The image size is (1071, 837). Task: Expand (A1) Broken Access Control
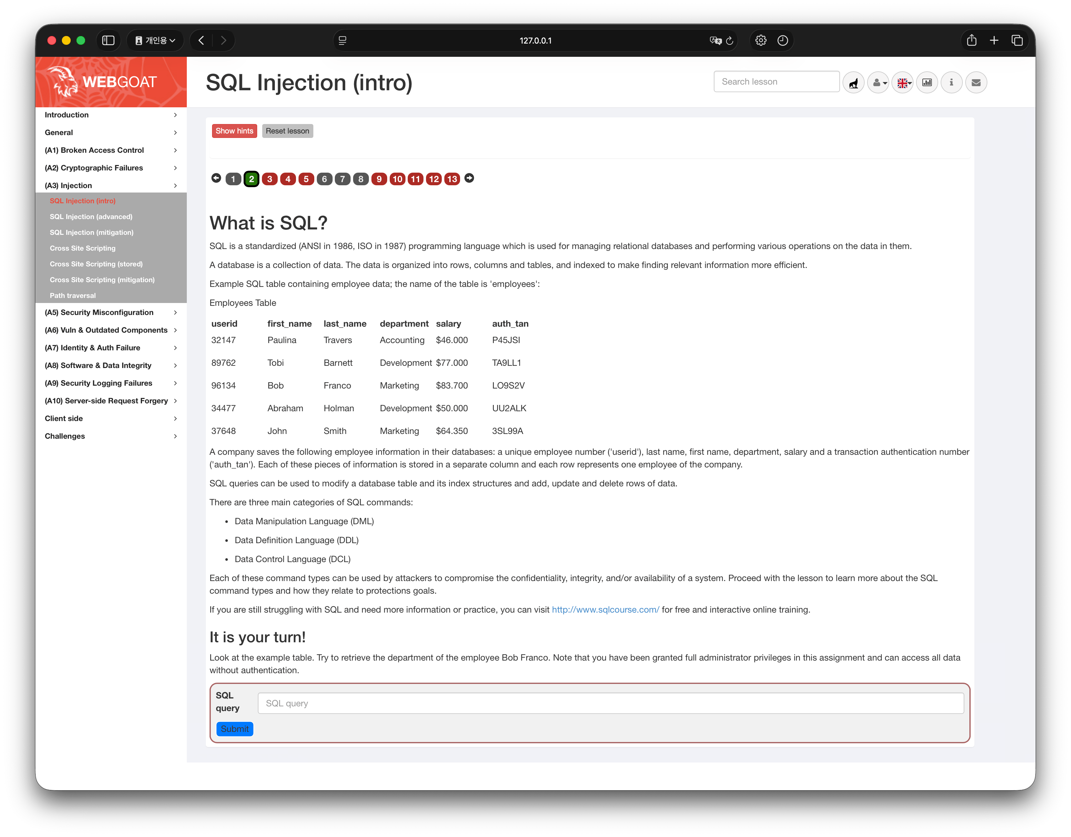(111, 150)
